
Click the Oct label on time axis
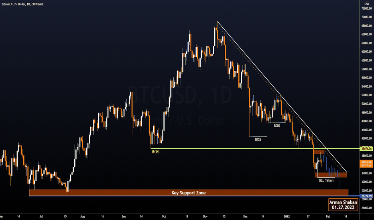tap(164, 216)
